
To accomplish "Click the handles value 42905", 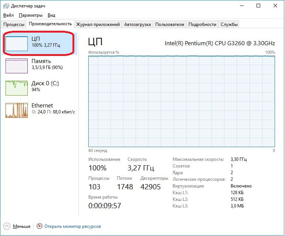I will 150,187.
